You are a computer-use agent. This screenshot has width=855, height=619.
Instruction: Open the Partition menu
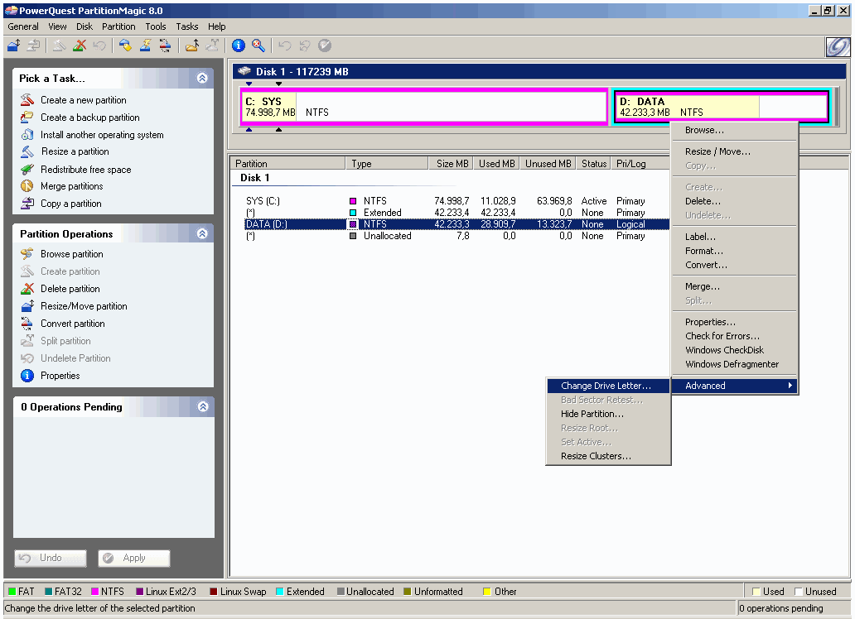click(x=118, y=26)
